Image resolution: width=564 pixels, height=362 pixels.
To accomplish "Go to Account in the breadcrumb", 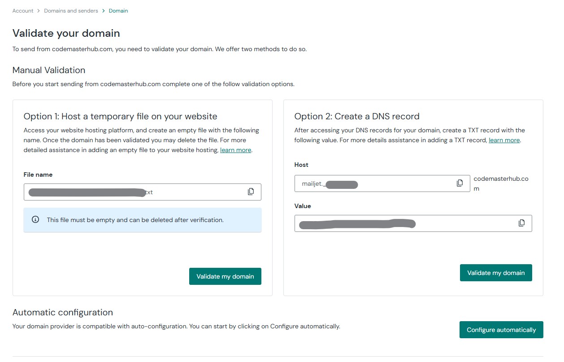I will [x=23, y=11].
